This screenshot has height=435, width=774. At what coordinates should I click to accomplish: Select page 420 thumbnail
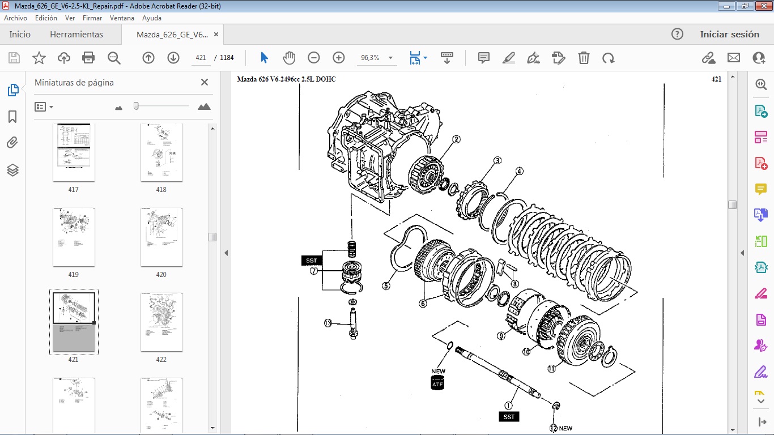[x=161, y=237]
